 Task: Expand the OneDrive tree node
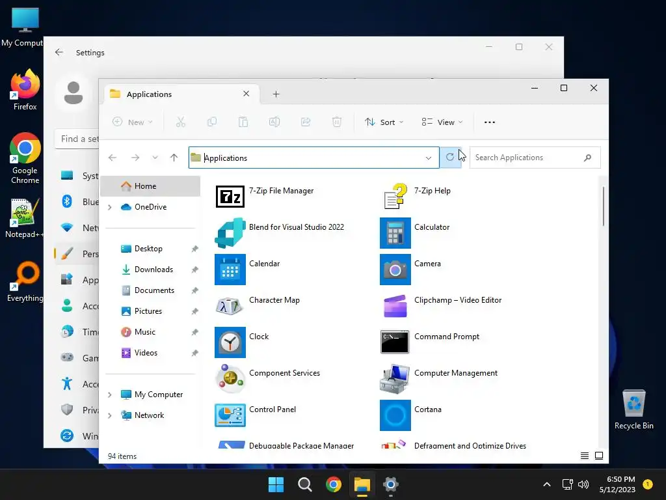(109, 207)
